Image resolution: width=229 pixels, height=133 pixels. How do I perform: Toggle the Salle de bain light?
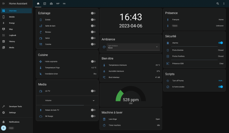[x=93, y=26]
